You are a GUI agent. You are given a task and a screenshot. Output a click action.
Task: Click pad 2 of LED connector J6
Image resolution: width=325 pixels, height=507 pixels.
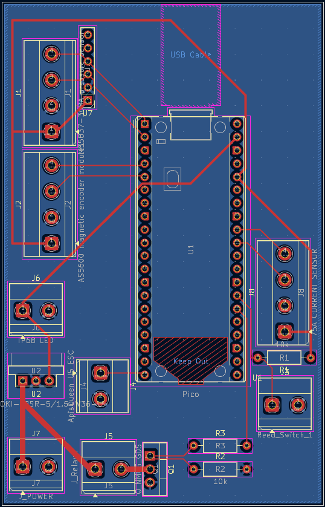point(49,310)
